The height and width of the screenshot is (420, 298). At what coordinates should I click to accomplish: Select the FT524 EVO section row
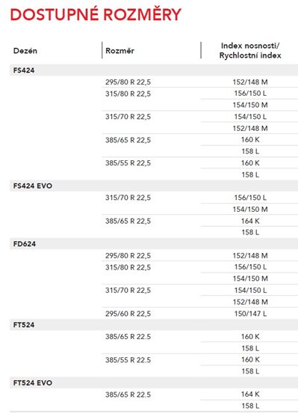[154, 383]
